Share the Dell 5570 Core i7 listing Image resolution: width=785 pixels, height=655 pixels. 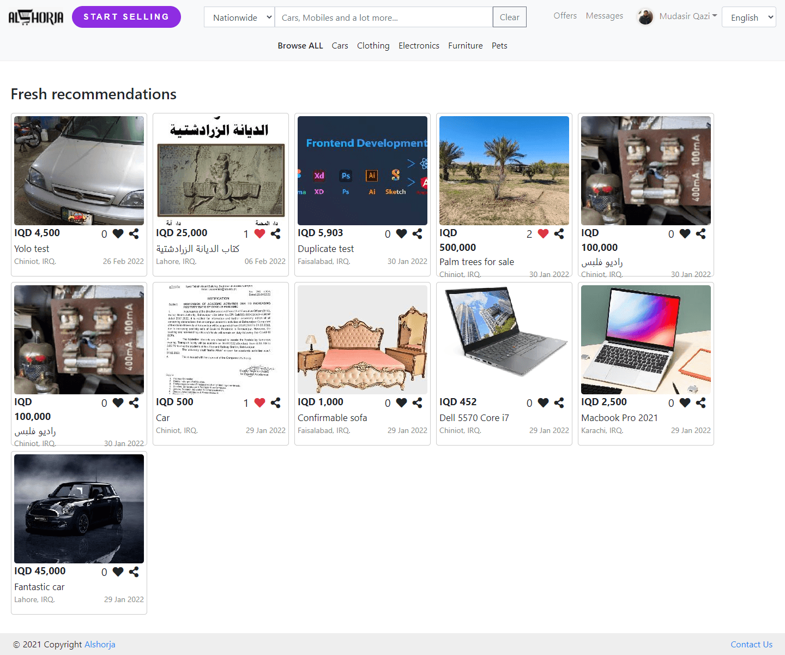(559, 402)
